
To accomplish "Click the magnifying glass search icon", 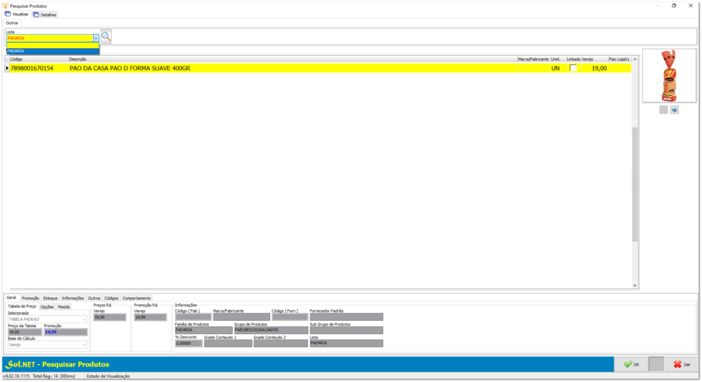I will [x=106, y=36].
